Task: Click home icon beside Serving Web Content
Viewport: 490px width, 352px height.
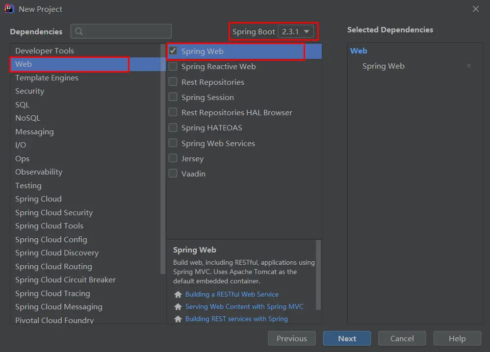Action: (178, 307)
